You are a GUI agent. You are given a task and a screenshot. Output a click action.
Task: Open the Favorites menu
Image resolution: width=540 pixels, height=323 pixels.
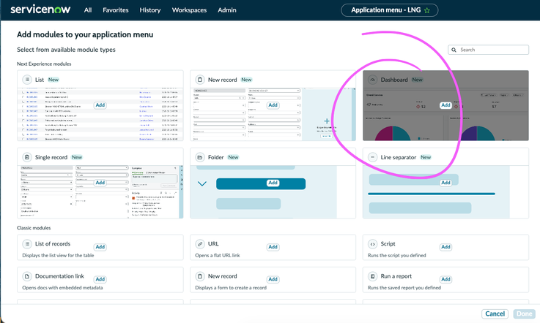click(x=115, y=10)
